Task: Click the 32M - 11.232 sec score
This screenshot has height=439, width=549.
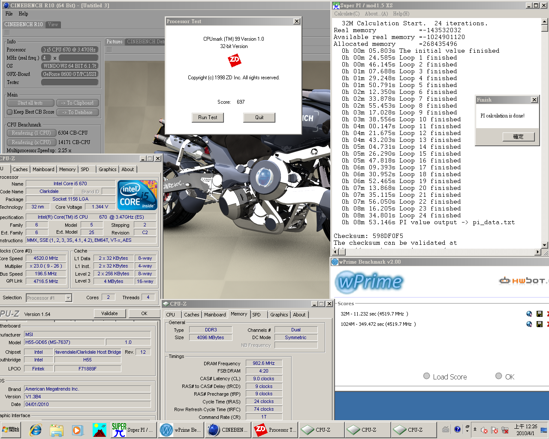Action: coord(374,314)
